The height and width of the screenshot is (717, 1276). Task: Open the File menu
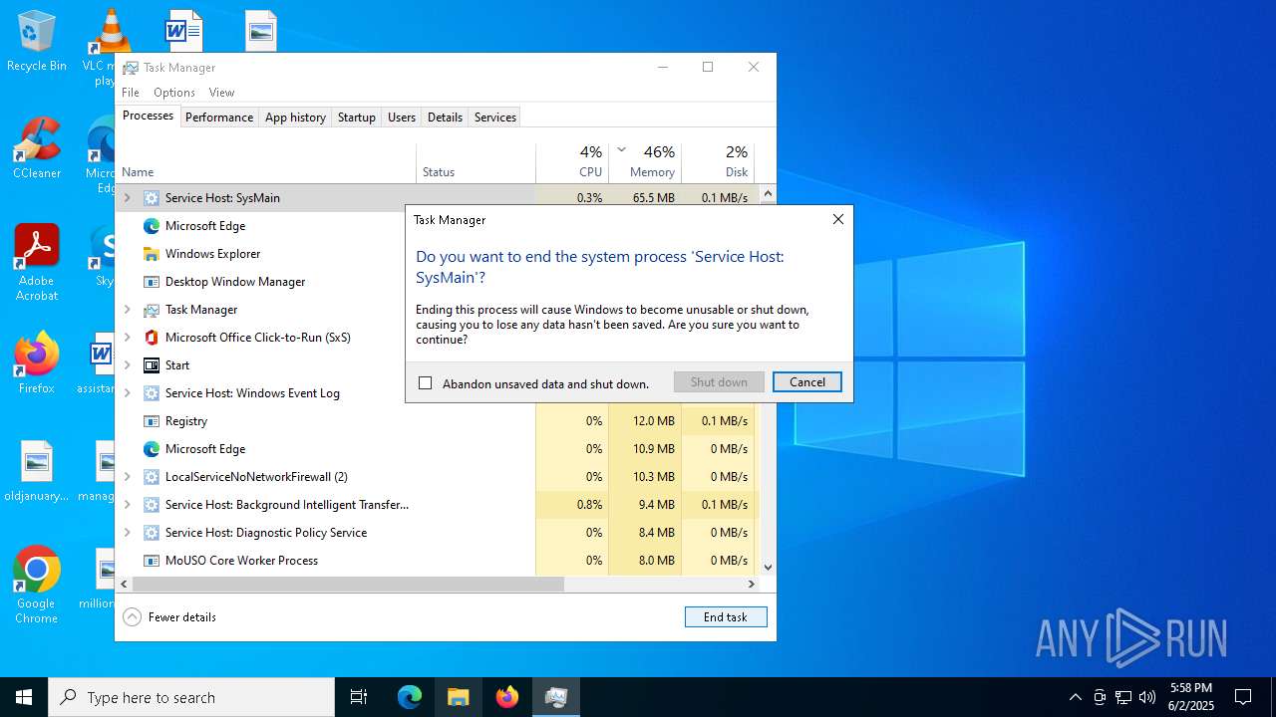(x=131, y=93)
